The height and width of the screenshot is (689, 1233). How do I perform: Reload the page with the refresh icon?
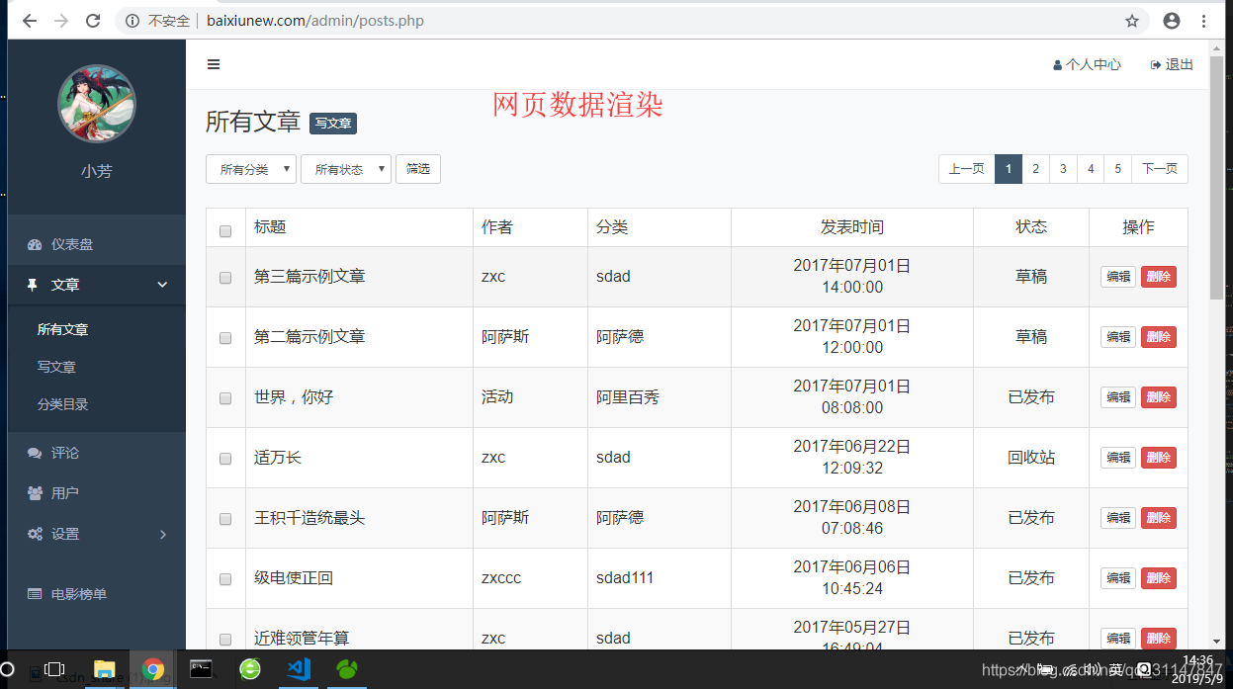(x=93, y=21)
